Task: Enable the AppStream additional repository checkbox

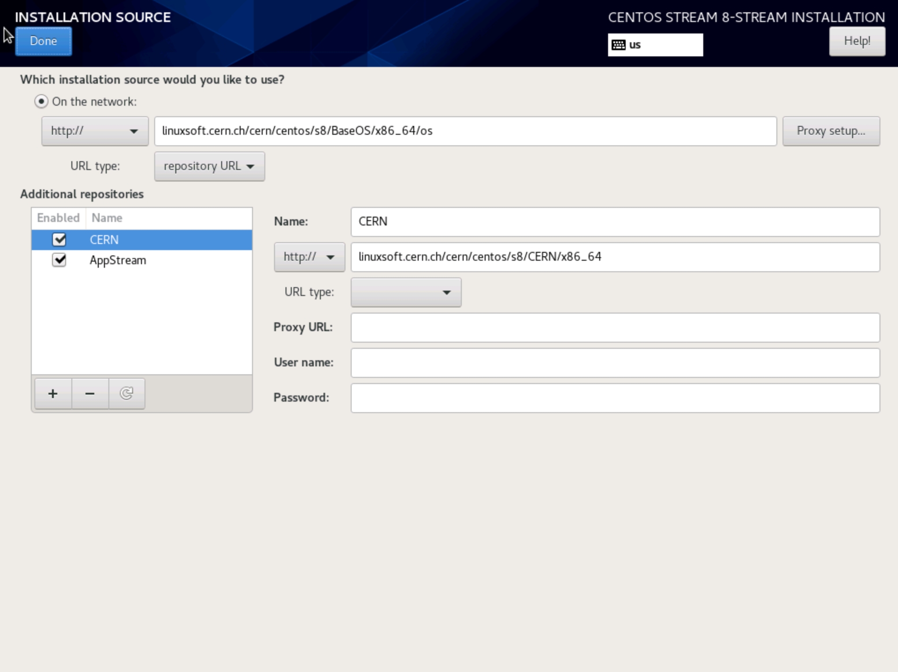Action: (x=59, y=260)
